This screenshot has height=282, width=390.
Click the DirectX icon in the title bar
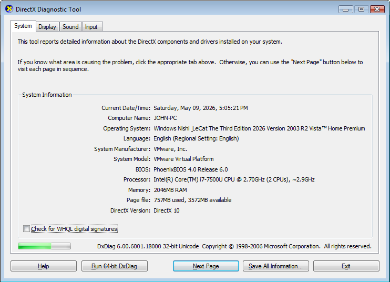[x=9, y=9]
